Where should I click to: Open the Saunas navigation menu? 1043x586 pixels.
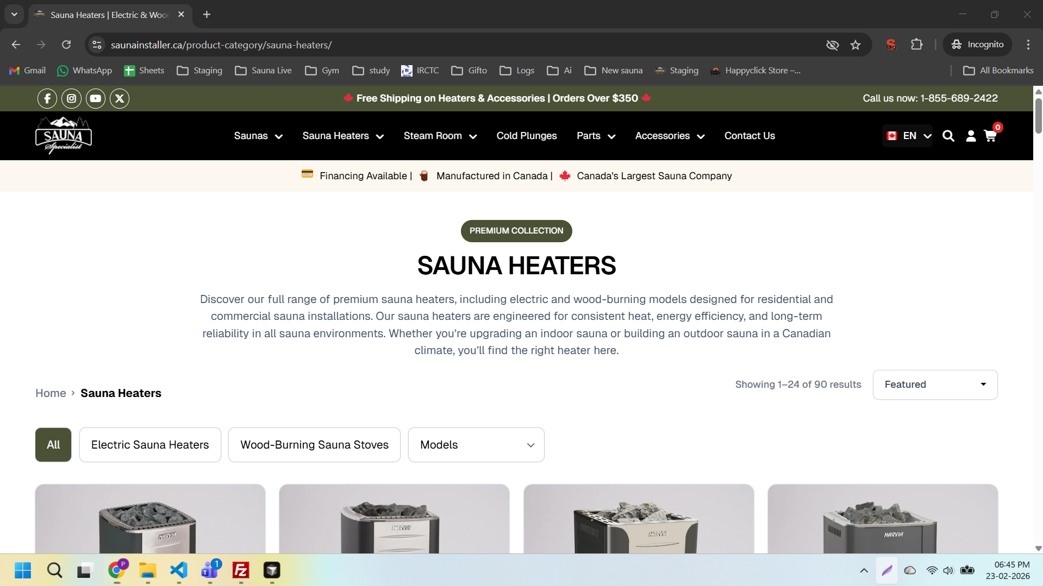pos(258,136)
